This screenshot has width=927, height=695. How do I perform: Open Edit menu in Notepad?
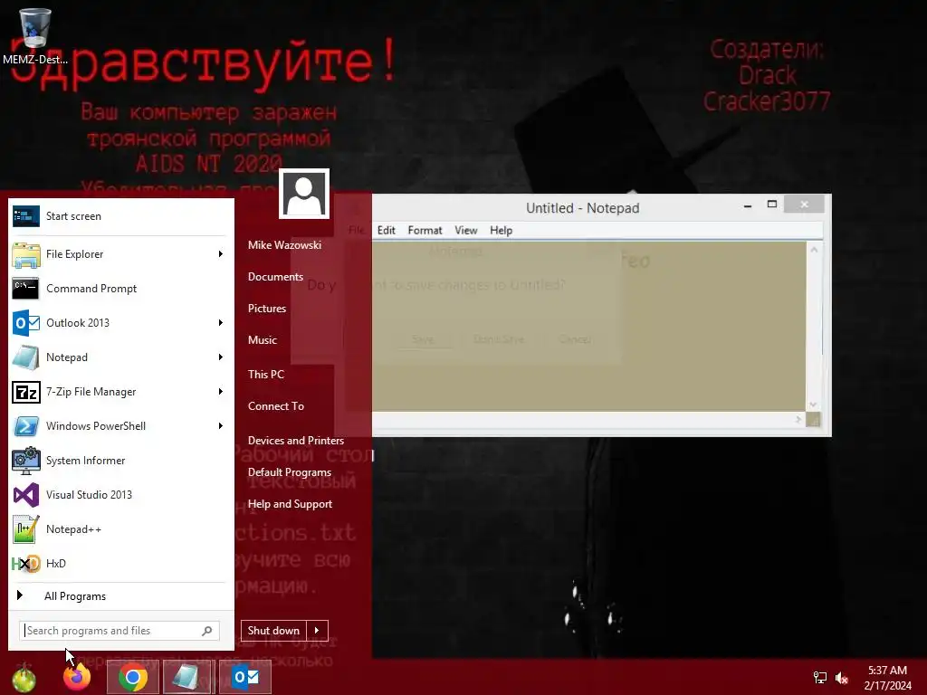[x=386, y=231]
